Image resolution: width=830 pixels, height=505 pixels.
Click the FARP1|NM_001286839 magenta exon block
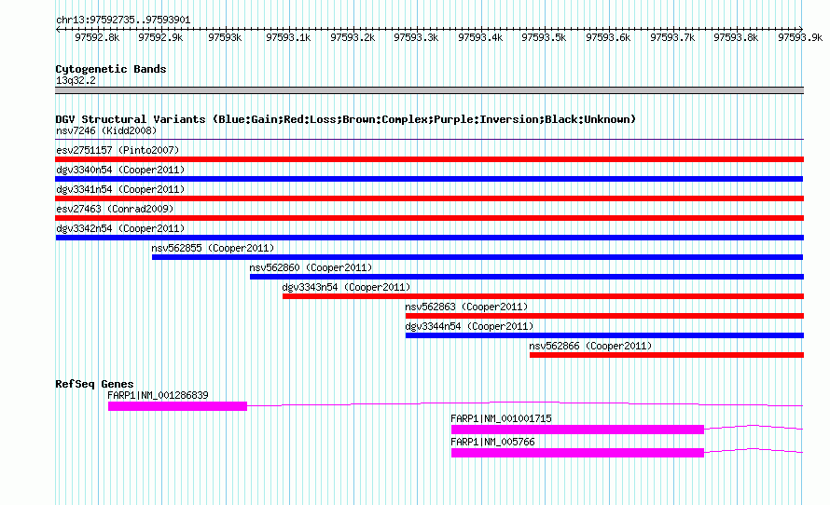177,406
